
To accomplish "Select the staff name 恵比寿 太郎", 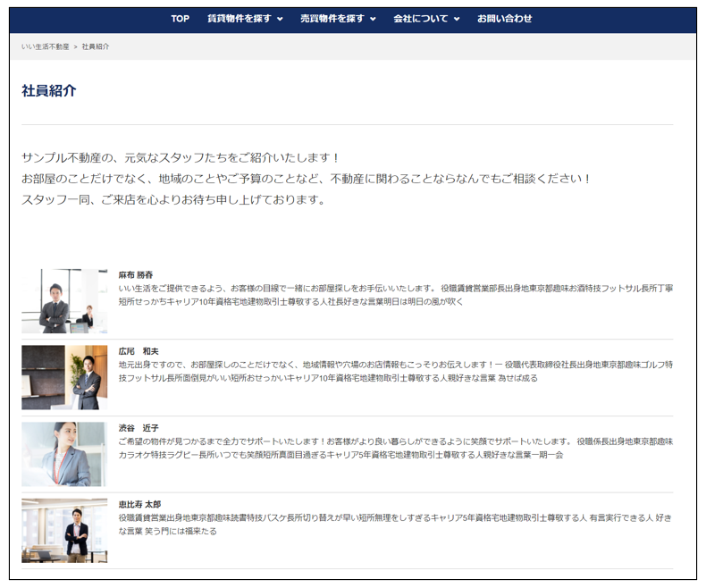I will click(139, 504).
